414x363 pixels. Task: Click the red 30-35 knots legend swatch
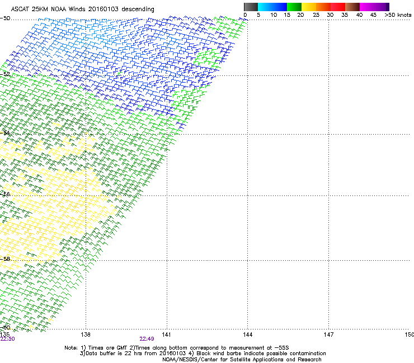(338, 7)
